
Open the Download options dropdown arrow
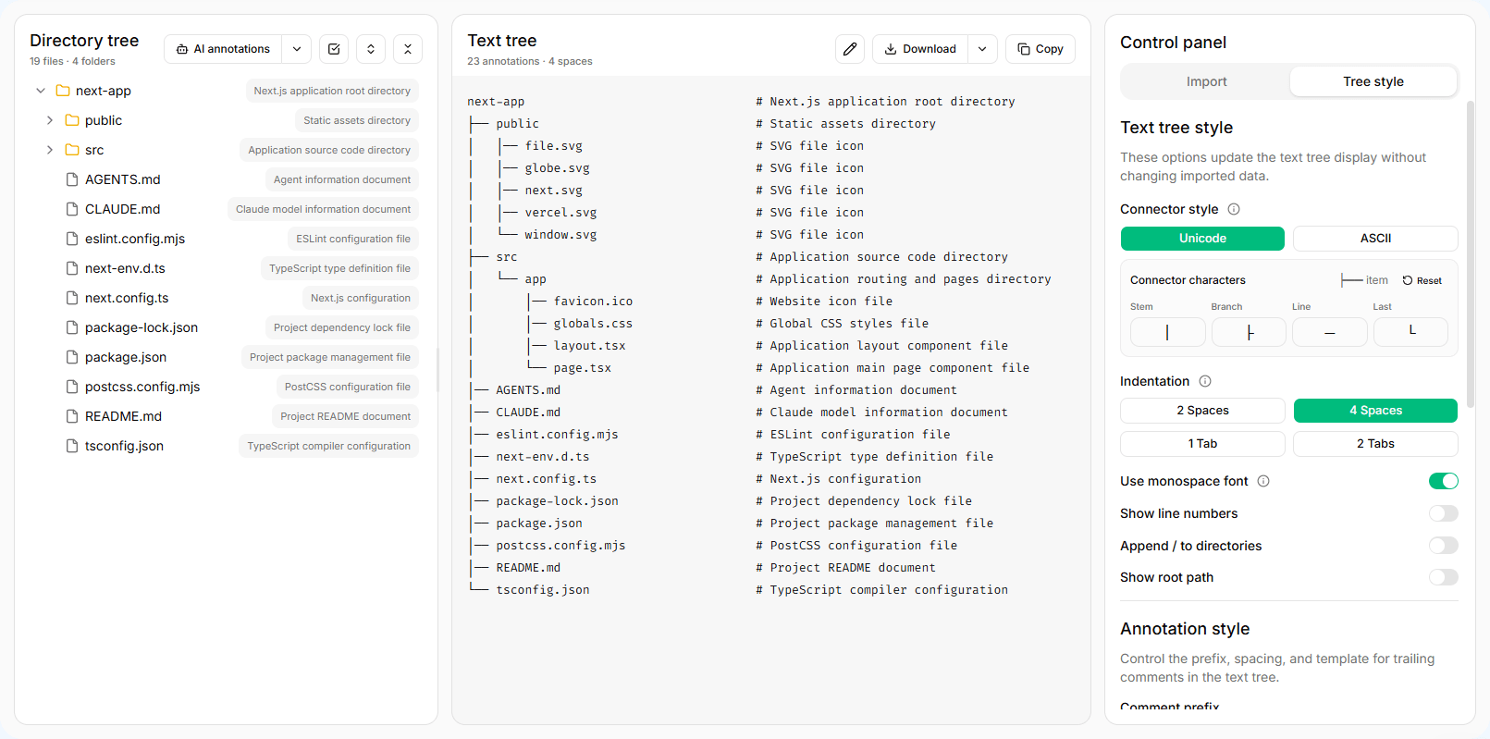[x=982, y=49]
